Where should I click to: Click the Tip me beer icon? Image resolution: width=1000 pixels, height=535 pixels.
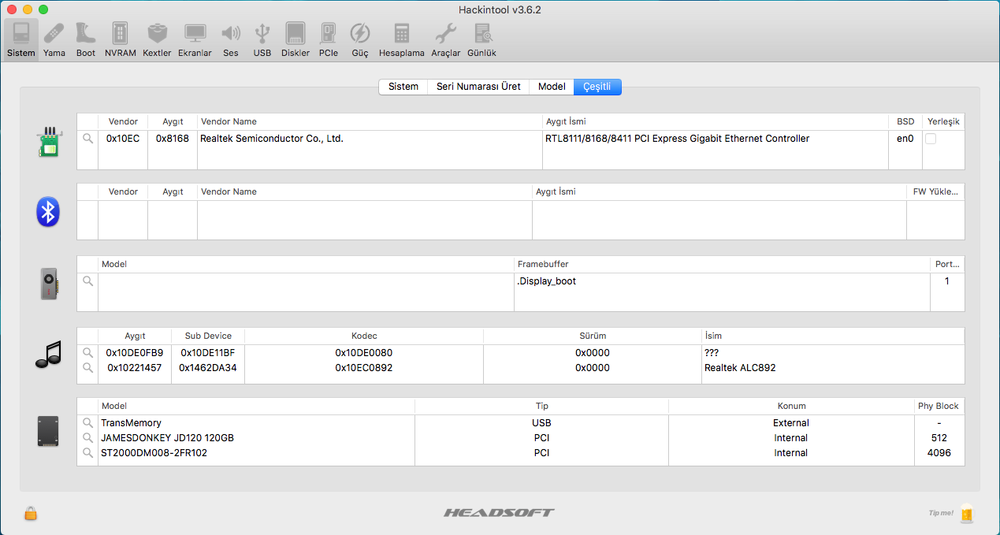(x=966, y=514)
